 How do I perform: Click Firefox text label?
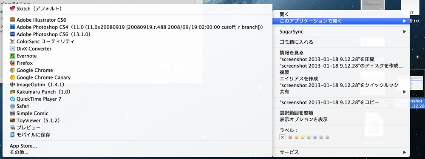pyautogui.click(x=25, y=63)
